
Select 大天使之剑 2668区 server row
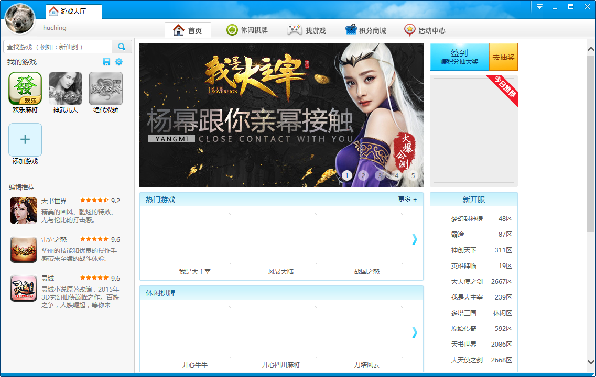[481, 360]
